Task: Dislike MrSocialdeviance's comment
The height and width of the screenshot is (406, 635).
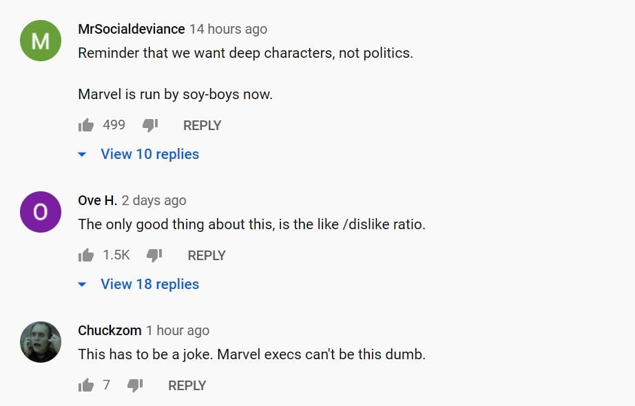Action: (x=150, y=125)
